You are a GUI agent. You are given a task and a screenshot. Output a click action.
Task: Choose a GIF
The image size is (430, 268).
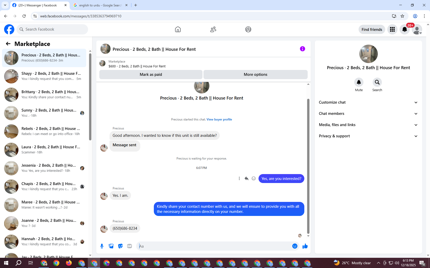click(x=130, y=246)
